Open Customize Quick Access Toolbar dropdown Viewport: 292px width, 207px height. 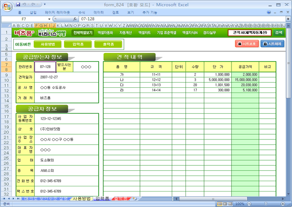(46, 4)
